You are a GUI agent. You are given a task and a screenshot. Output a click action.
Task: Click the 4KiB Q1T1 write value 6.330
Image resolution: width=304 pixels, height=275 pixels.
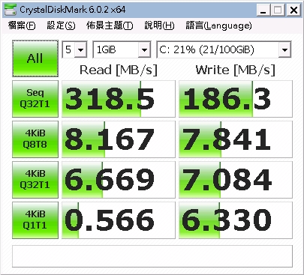[x=236, y=220]
